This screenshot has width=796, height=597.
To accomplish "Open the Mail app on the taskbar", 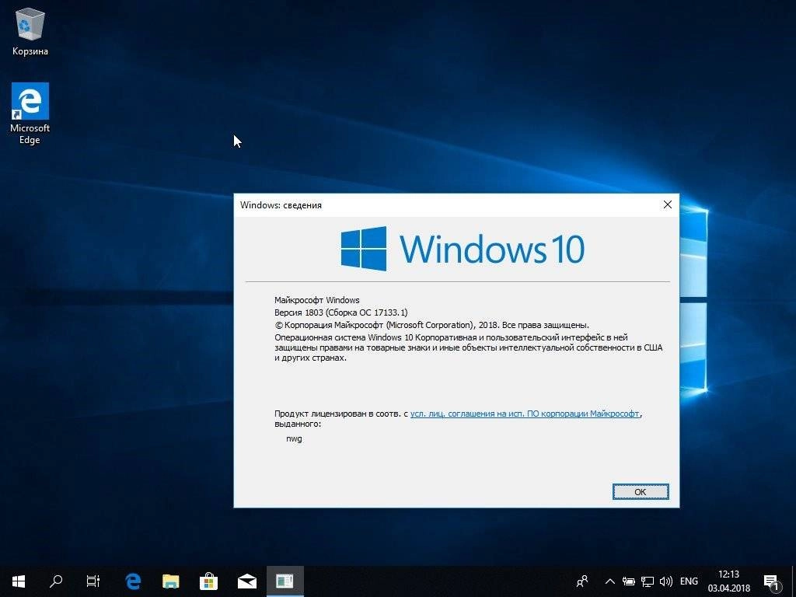I will tap(246, 581).
